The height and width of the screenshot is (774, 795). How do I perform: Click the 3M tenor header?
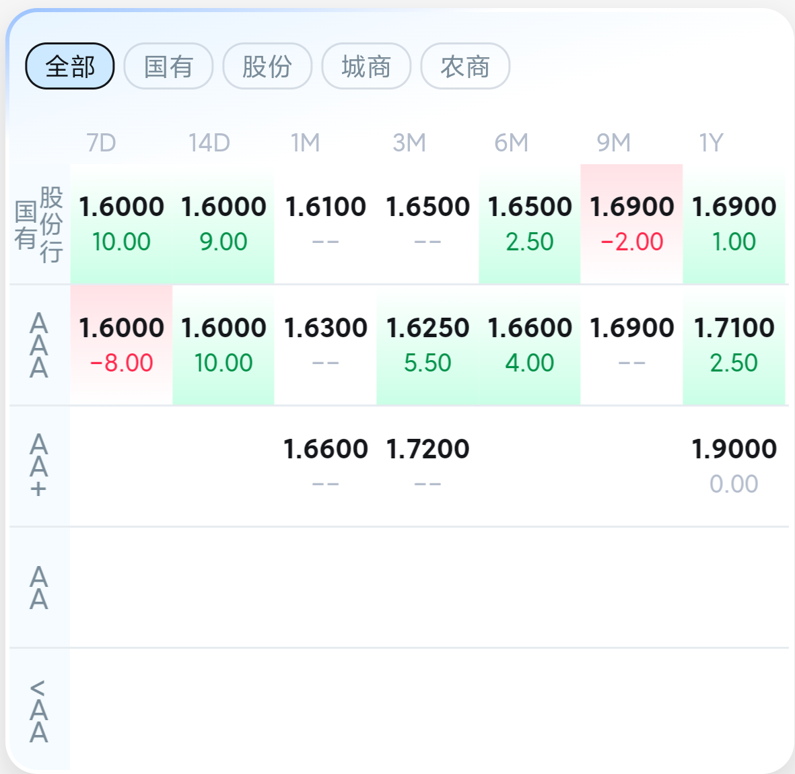point(409,143)
